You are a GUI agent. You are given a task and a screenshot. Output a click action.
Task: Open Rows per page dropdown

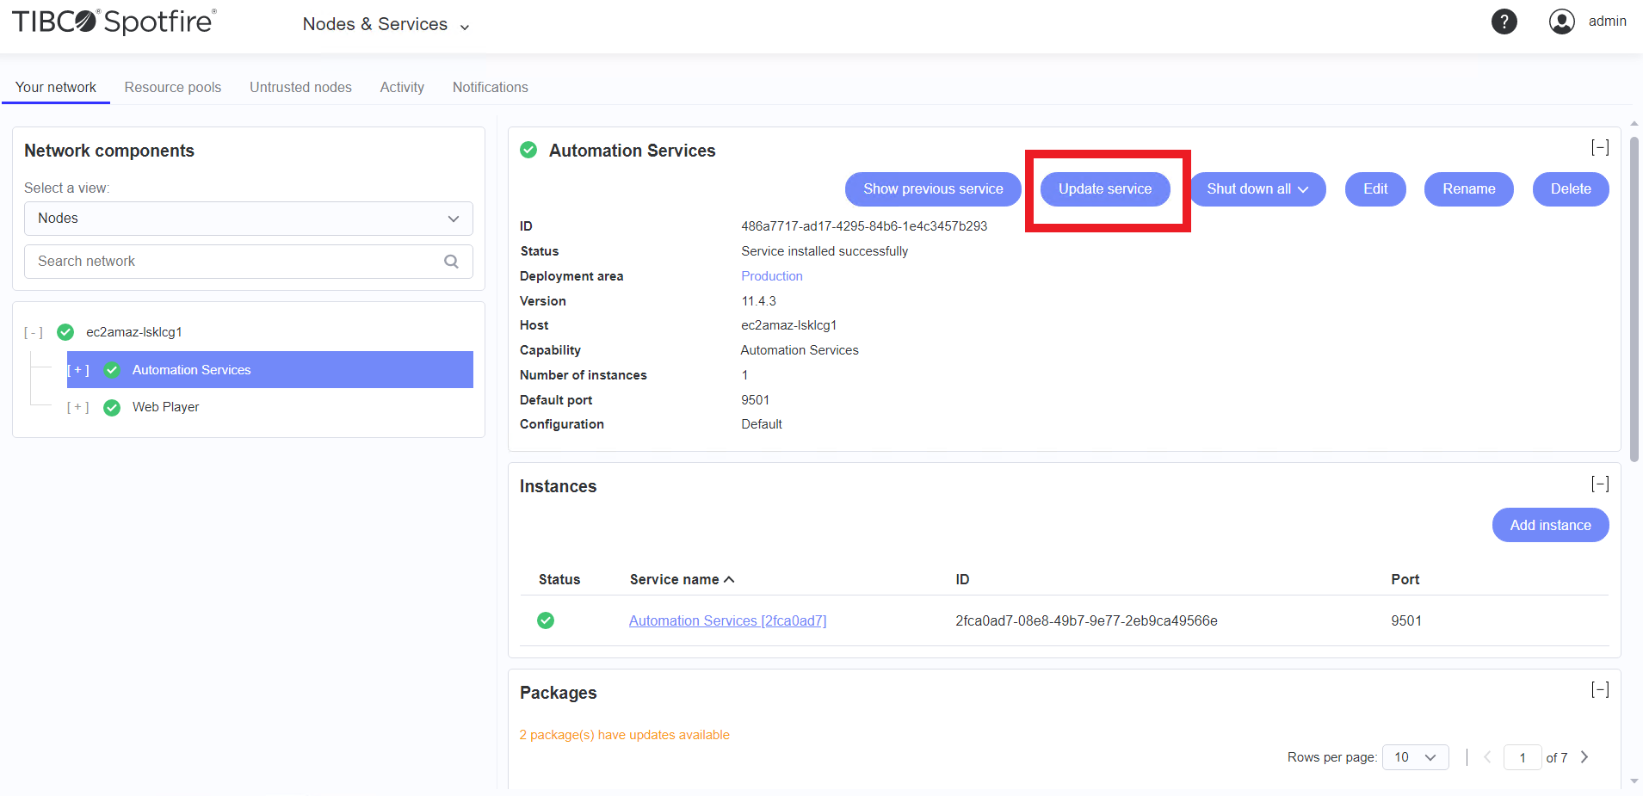coord(1415,757)
